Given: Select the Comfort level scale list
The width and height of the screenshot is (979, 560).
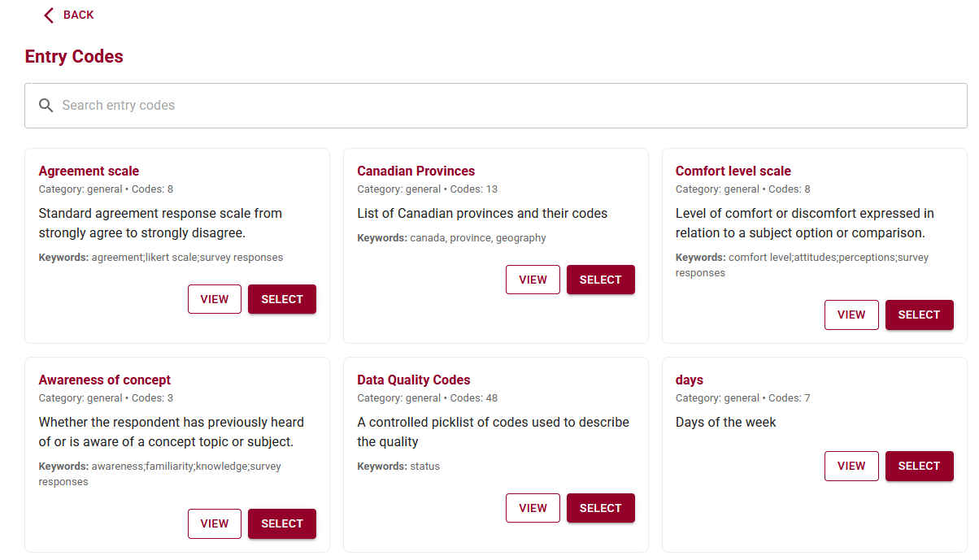Looking at the screenshot, I should [x=919, y=315].
